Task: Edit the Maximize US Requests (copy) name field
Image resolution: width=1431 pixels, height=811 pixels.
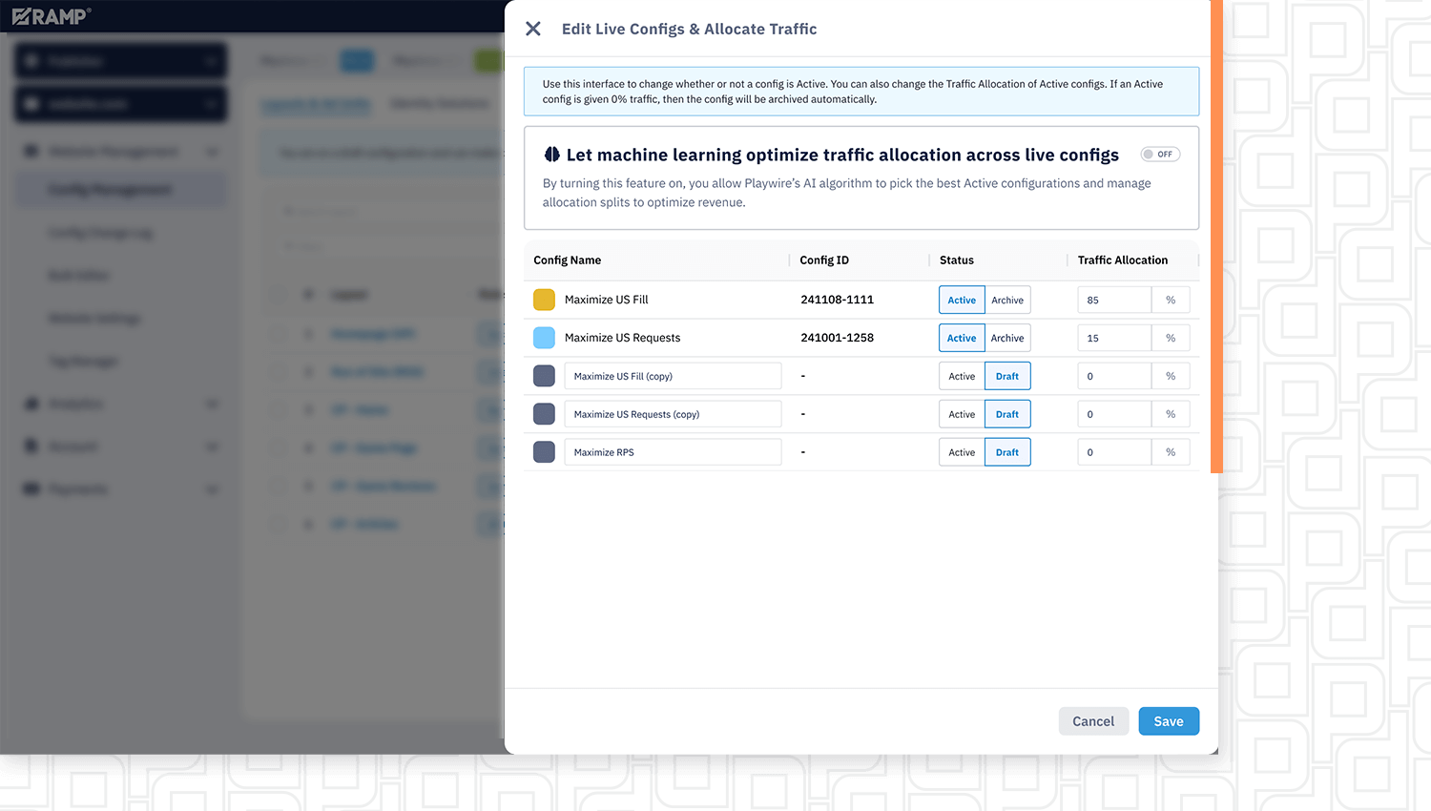Action: coord(673,414)
